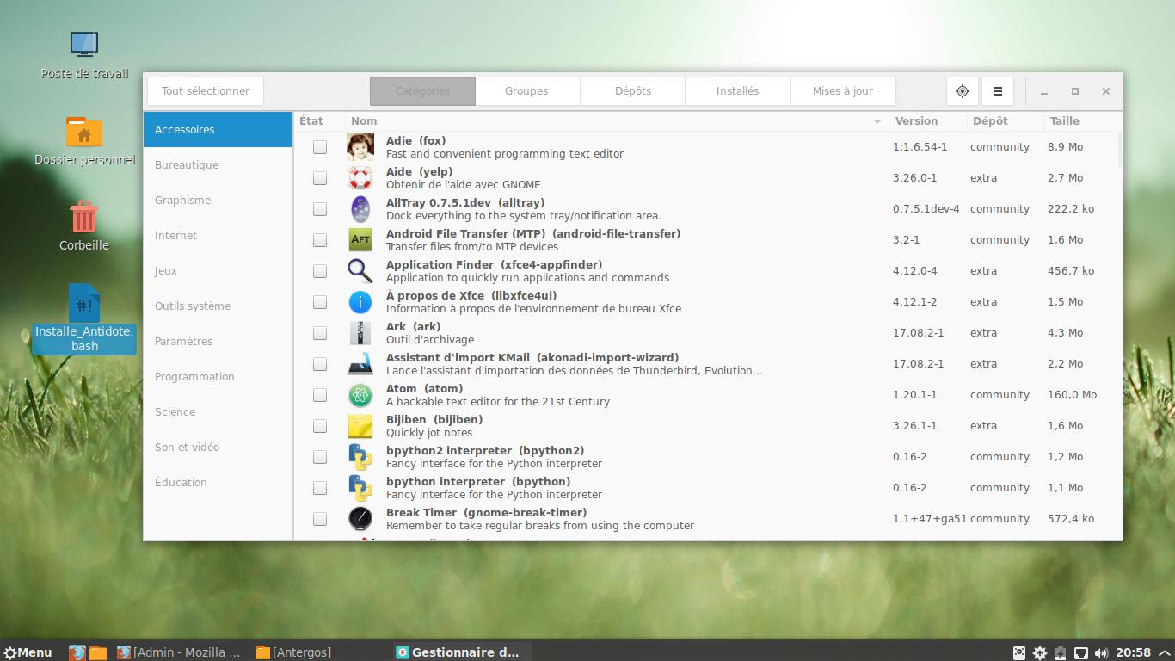Image resolution: width=1175 pixels, height=661 pixels.
Task: Open the hamburger menu in the header bar
Action: pyautogui.click(x=998, y=91)
